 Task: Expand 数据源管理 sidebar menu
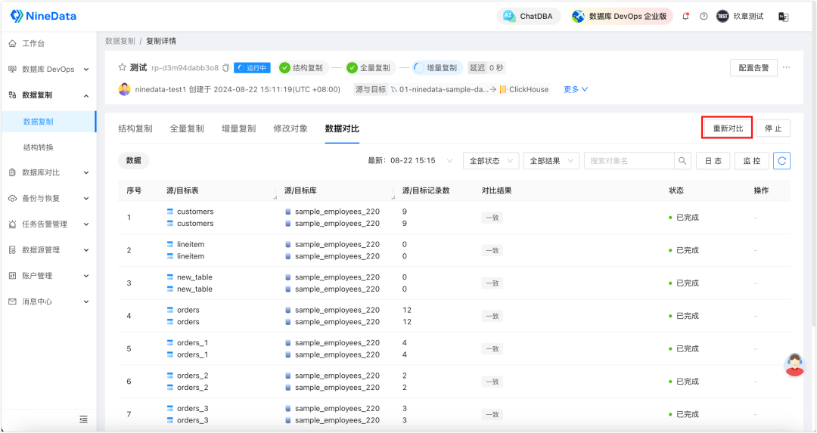point(48,250)
